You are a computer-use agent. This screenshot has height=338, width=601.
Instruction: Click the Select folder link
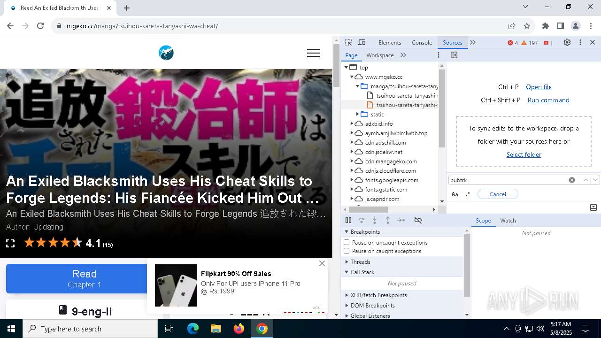coord(524,154)
